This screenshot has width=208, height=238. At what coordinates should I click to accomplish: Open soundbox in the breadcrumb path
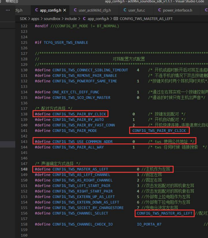(52, 19)
